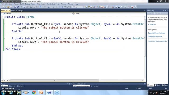Viewport: 169px width, 95px height.
Task: Click the Step Out debug icon
Action: (x=71, y=7)
